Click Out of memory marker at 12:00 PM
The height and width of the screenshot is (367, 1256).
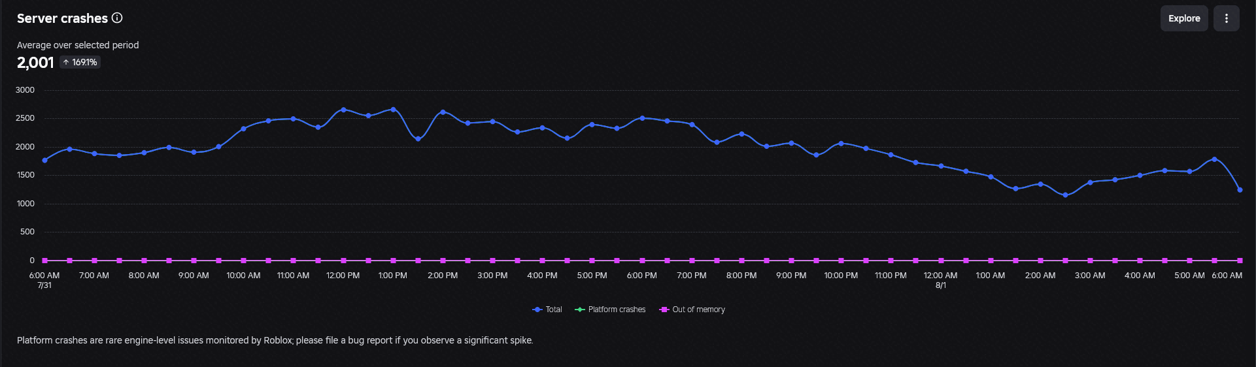(343, 261)
